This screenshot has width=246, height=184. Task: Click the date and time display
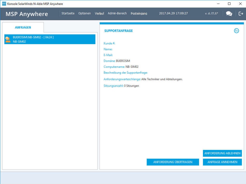point(173,13)
